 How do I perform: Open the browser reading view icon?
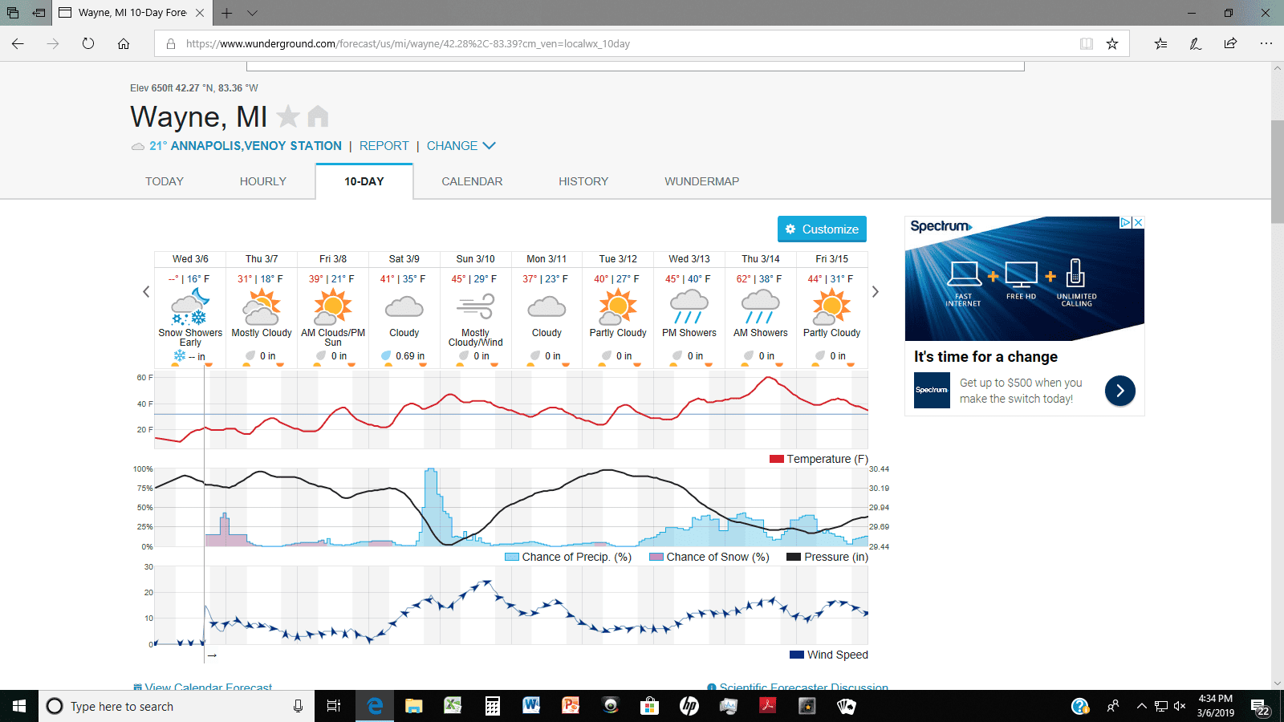(x=1087, y=44)
